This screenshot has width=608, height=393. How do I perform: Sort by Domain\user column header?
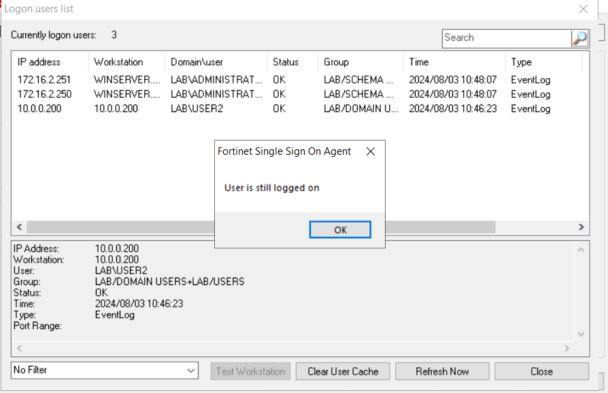216,62
